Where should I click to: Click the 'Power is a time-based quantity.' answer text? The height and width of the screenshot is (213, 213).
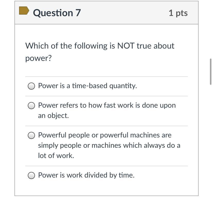tap(87, 86)
